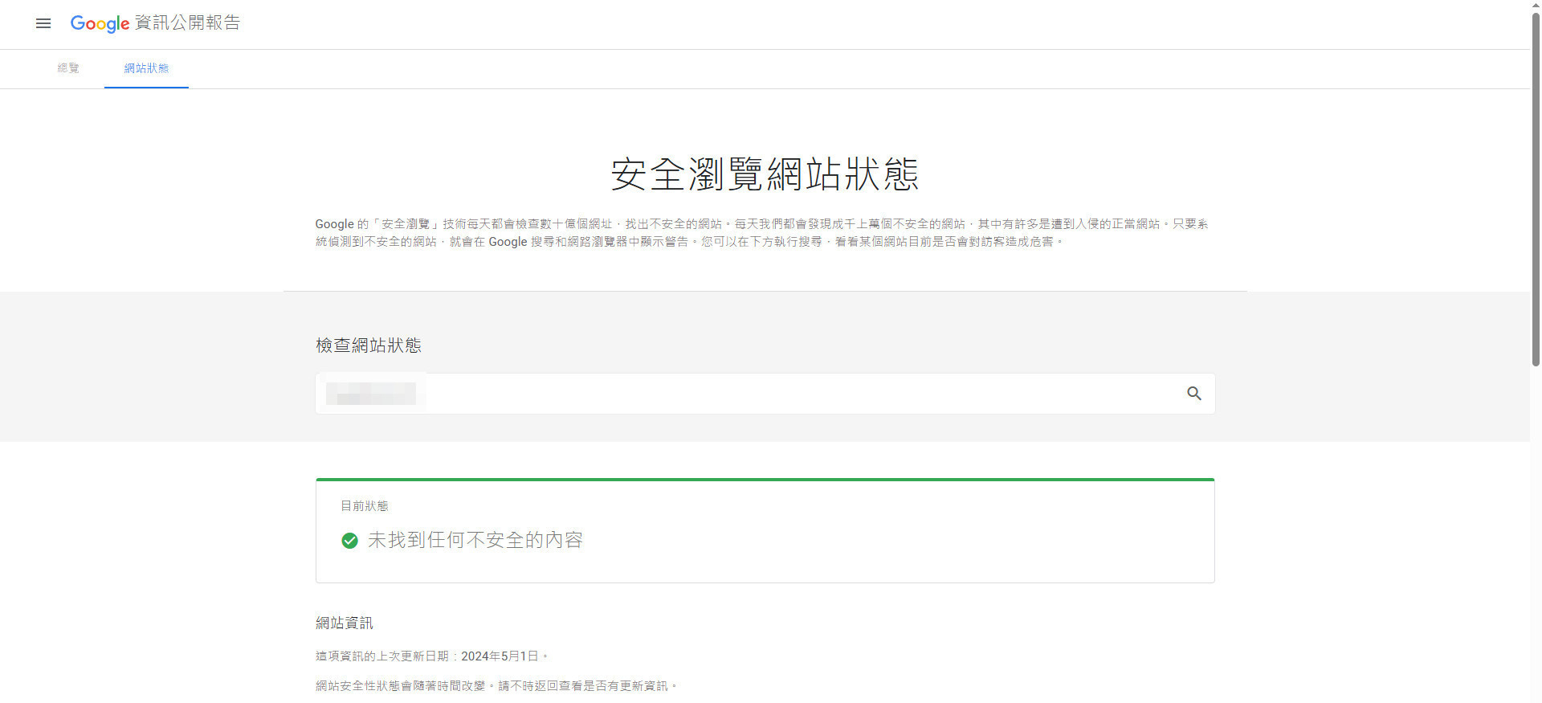The width and height of the screenshot is (1542, 703).
Task: Click the 未找到任何不安全的內容 status text
Action: [475, 540]
